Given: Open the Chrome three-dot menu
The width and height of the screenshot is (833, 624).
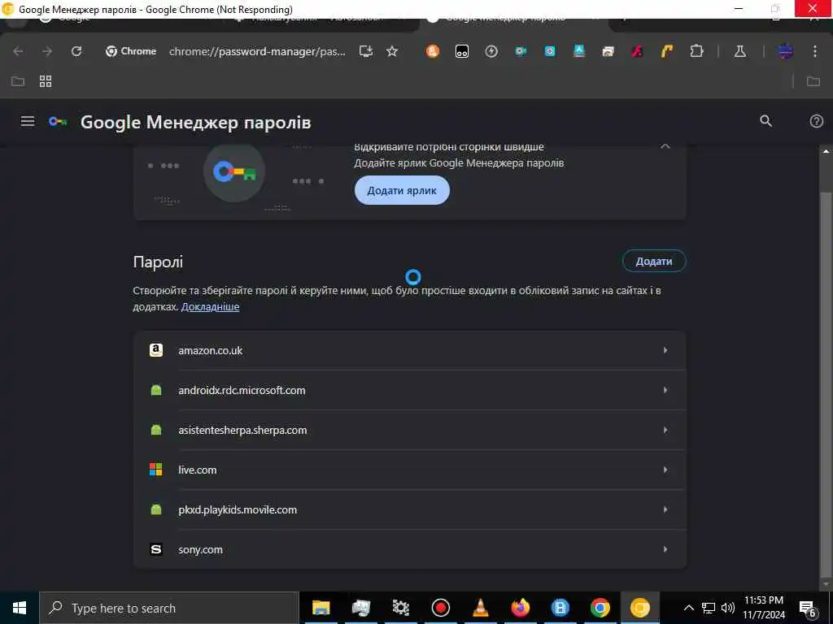Looking at the screenshot, I should click(814, 51).
